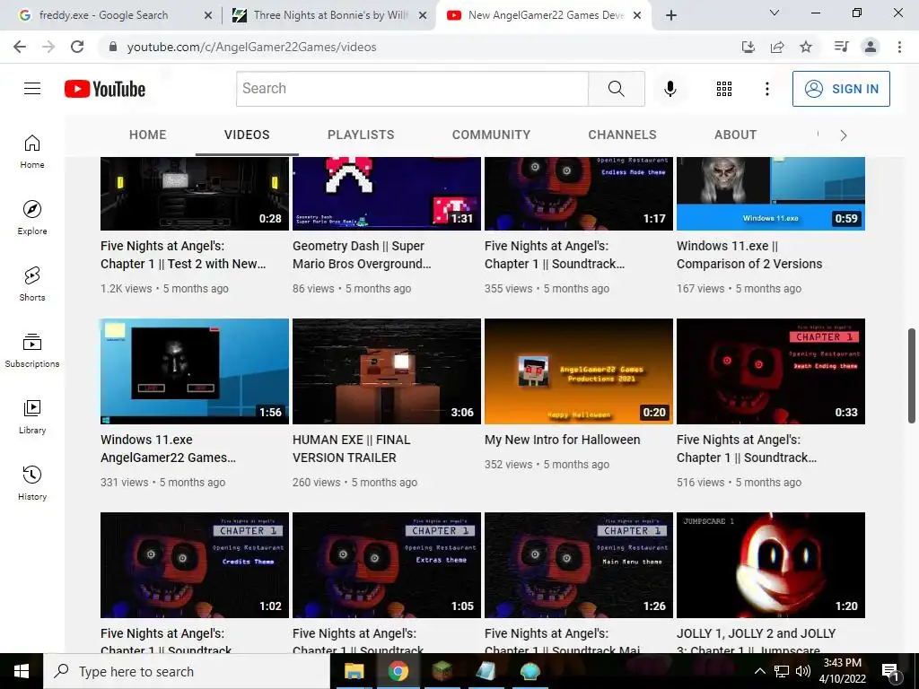Show hidden tray icons chevron
Image resolution: width=919 pixels, height=689 pixels.
click(x=759, y=671)
